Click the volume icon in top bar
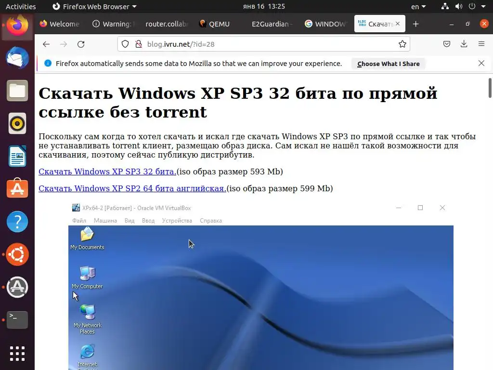Viewport: 493px width, 370px height. pyautogui.click(x=459, y=6)
